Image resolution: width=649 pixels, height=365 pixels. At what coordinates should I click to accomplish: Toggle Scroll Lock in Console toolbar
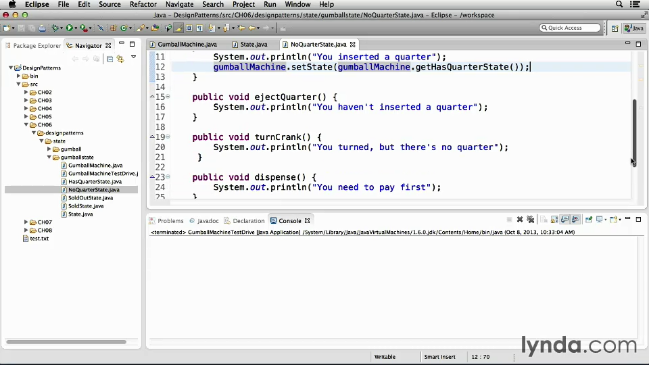[x=554, y=219]
